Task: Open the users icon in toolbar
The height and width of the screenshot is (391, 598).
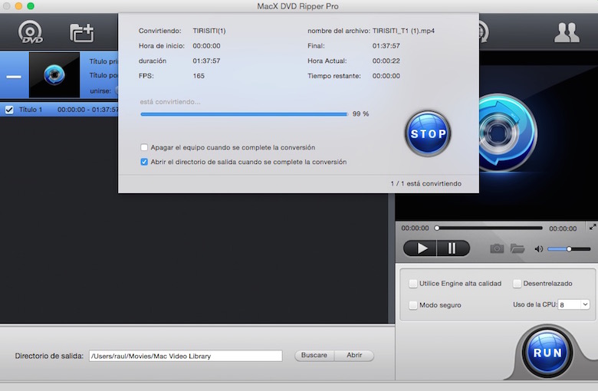Action: tap(567, 33)
